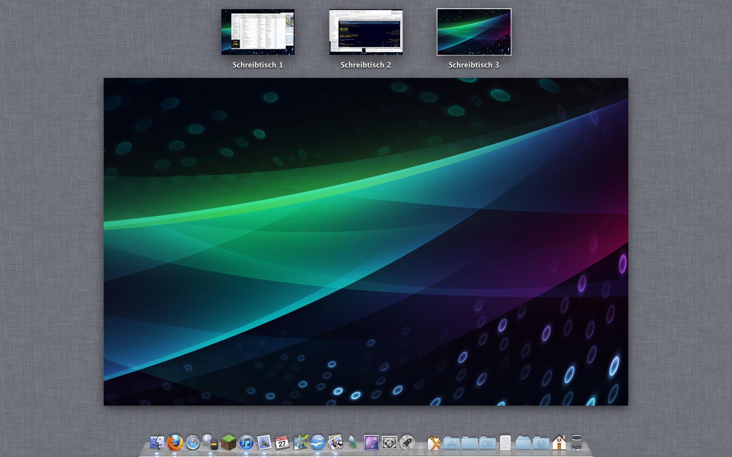Screen dimensions: 732x457
Task: Open Preview app in Dock
Action: pyautogui.click(x=335, y=443)
